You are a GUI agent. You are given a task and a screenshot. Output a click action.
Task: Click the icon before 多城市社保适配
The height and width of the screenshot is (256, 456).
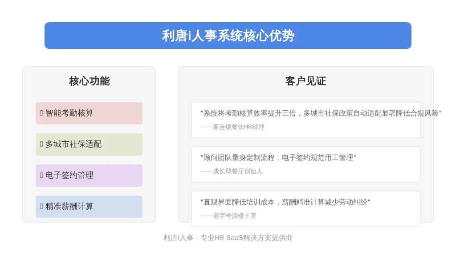tap(41, 144)
